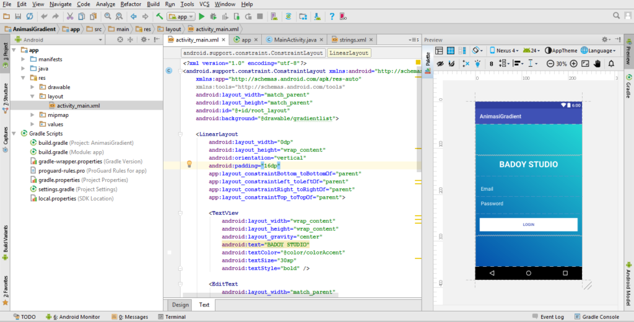
Task: Run the app with green play button
Action: pos(203,16)
